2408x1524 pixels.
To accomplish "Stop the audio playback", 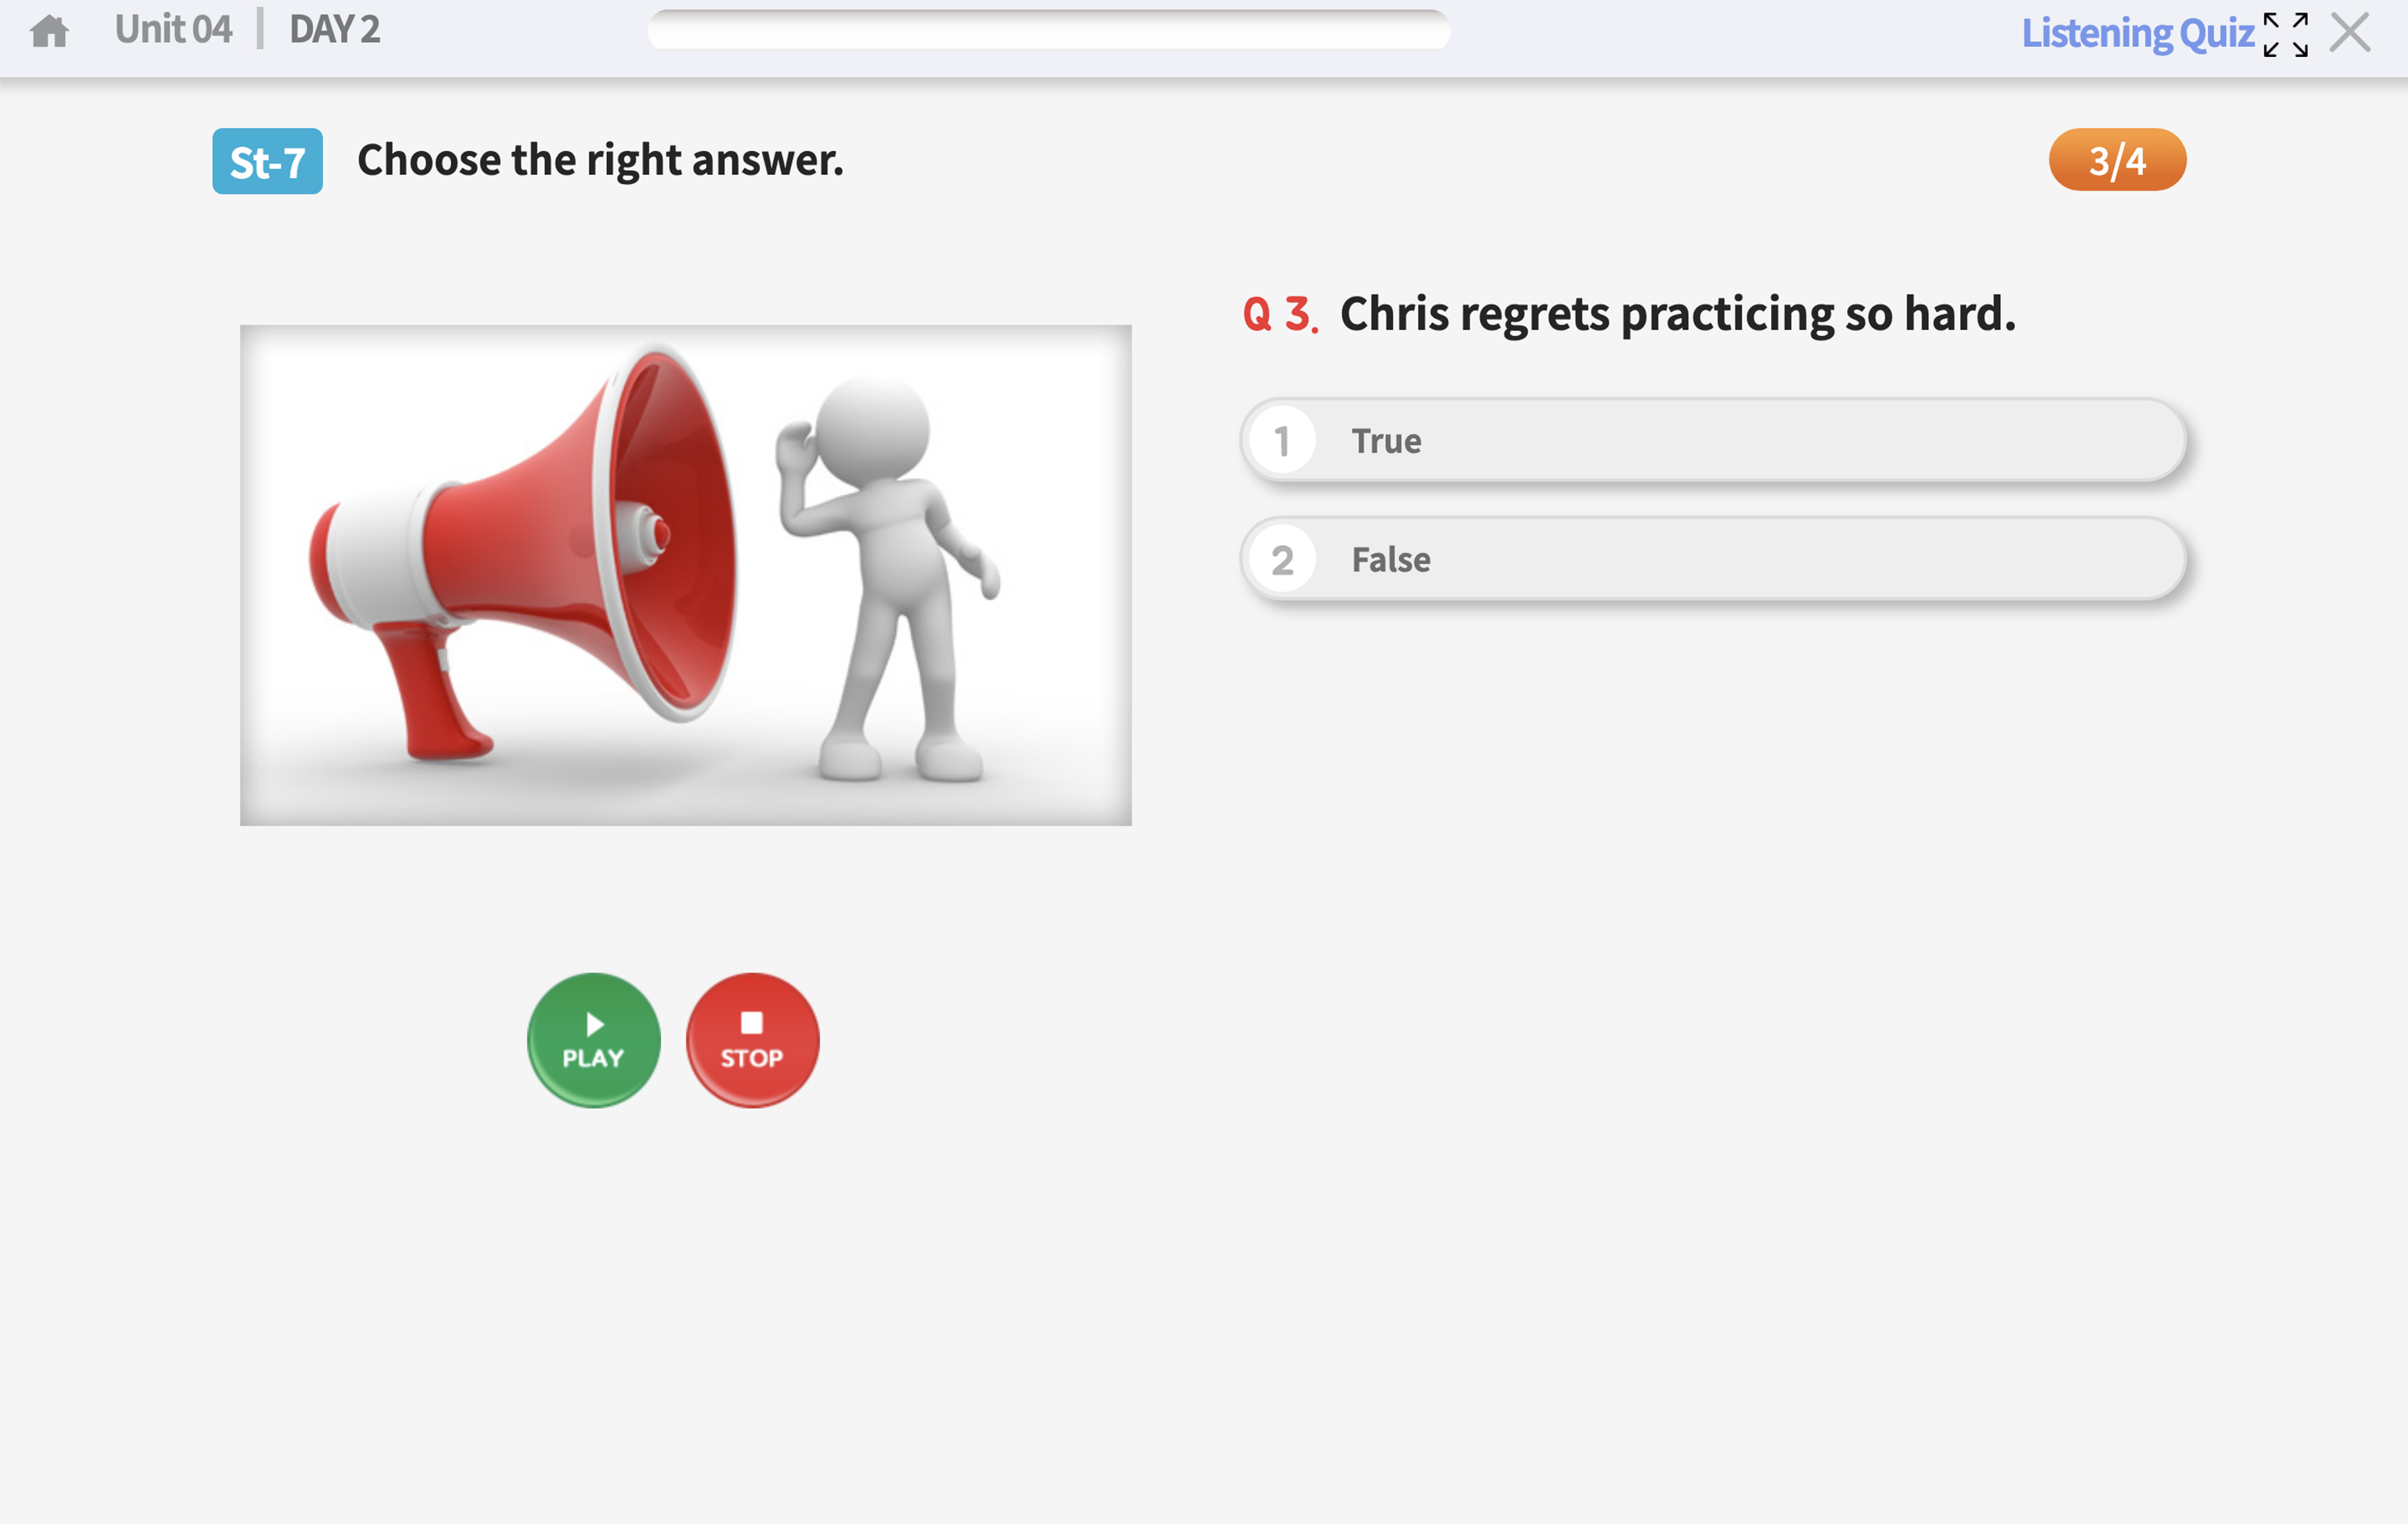I will (752, 1040).
